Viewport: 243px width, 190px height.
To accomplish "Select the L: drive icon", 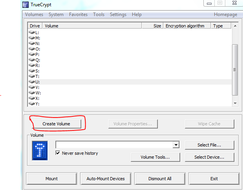I will click(x=32, y=32).
